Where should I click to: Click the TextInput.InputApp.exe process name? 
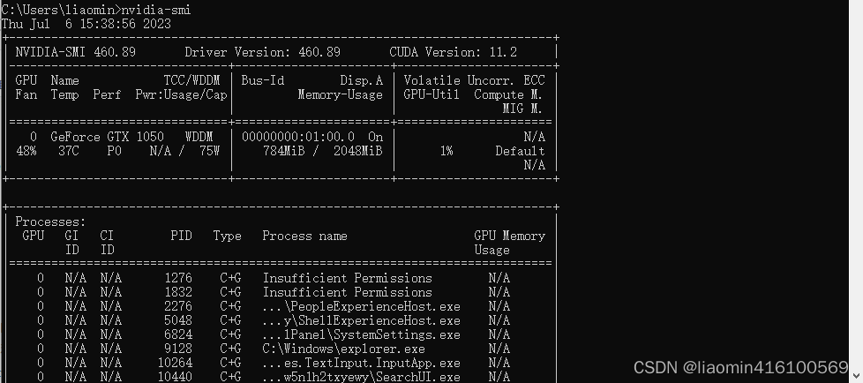tap(362, 364)
